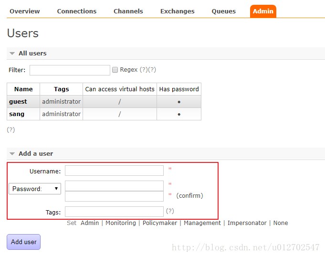Click the Add user button
This screenshot has height=257, width=325.
point(24,242)
